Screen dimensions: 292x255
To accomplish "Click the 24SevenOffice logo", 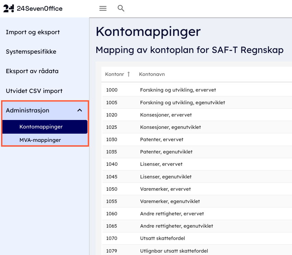I will [33, 9].
